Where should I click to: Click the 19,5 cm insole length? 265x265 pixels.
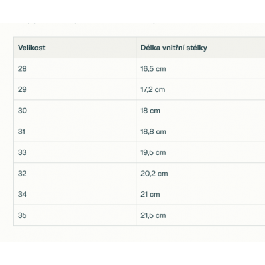coord(153,152)
